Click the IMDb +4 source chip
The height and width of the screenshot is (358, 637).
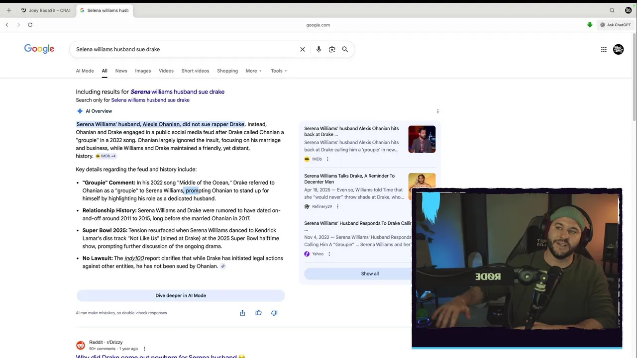pyautogui.click(x=106, y=156)
